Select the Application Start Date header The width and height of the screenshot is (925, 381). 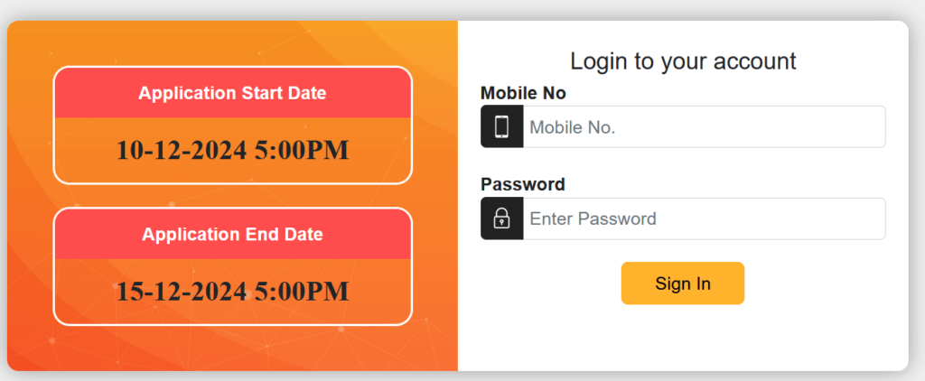232,93
